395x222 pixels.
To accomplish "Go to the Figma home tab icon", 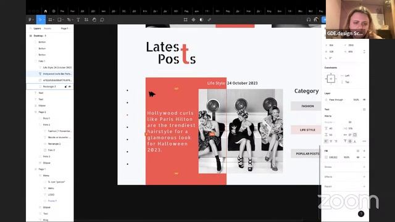I will coord(46,11).
